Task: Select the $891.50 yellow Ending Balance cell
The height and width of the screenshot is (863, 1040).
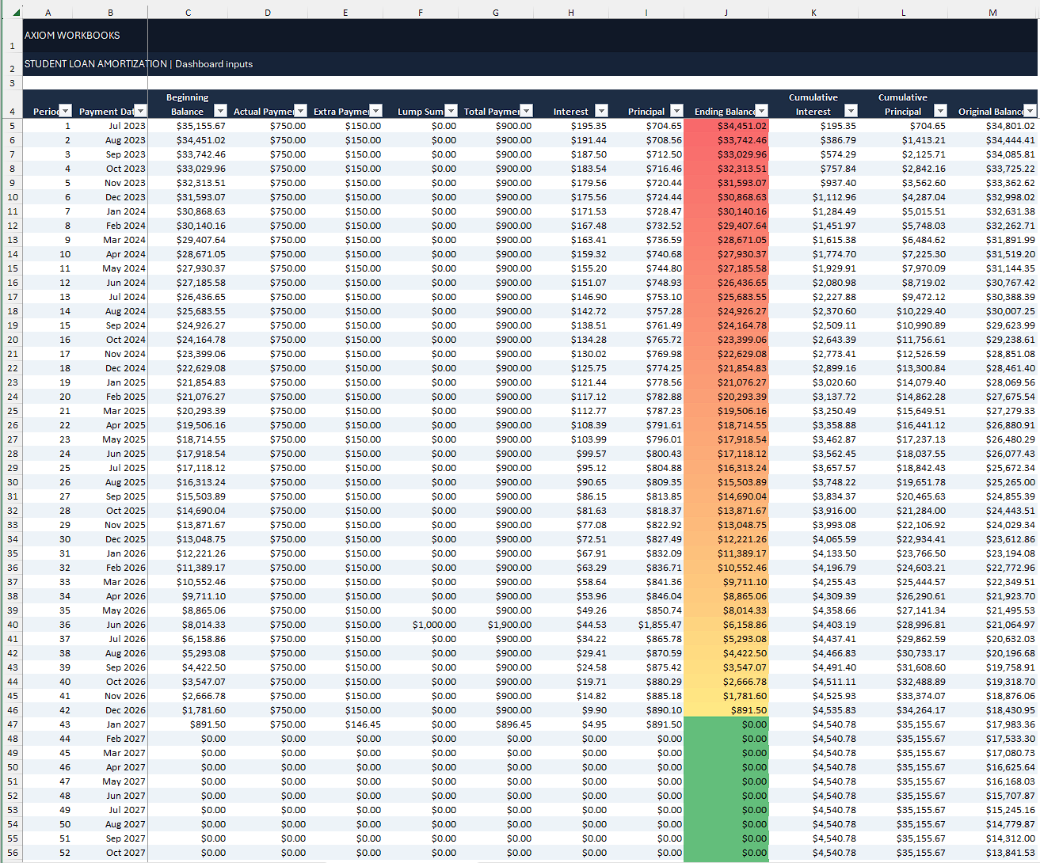Action: 726,710
